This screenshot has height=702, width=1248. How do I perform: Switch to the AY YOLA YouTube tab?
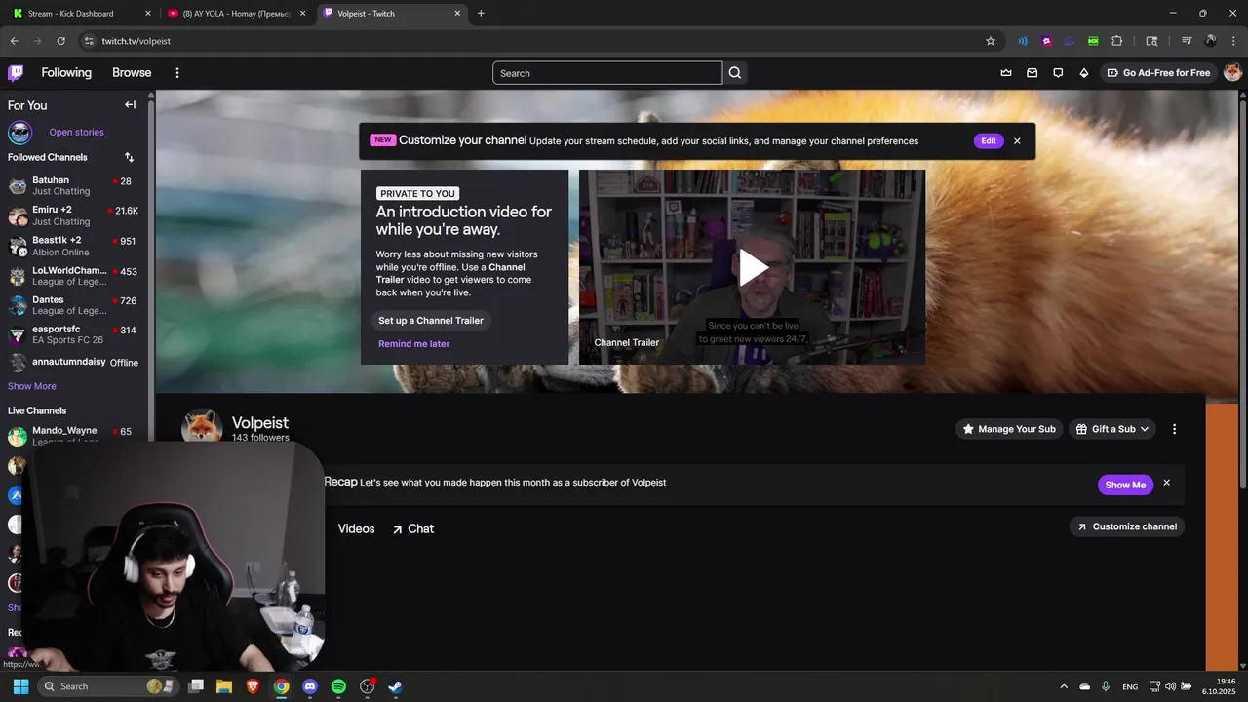[x=237, y=14]
